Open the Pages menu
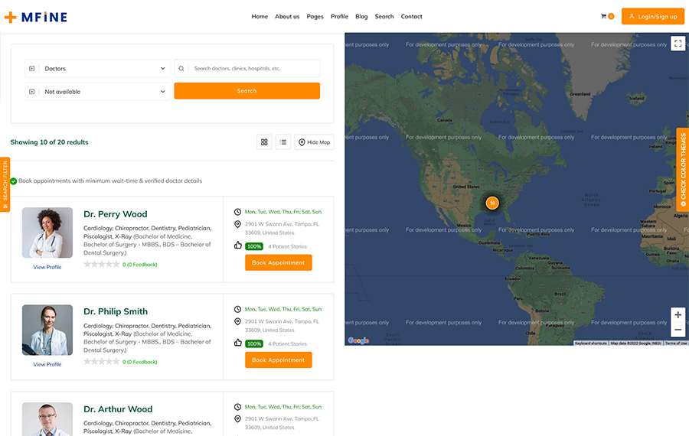689x436 pixels. (x=315, y=17)
